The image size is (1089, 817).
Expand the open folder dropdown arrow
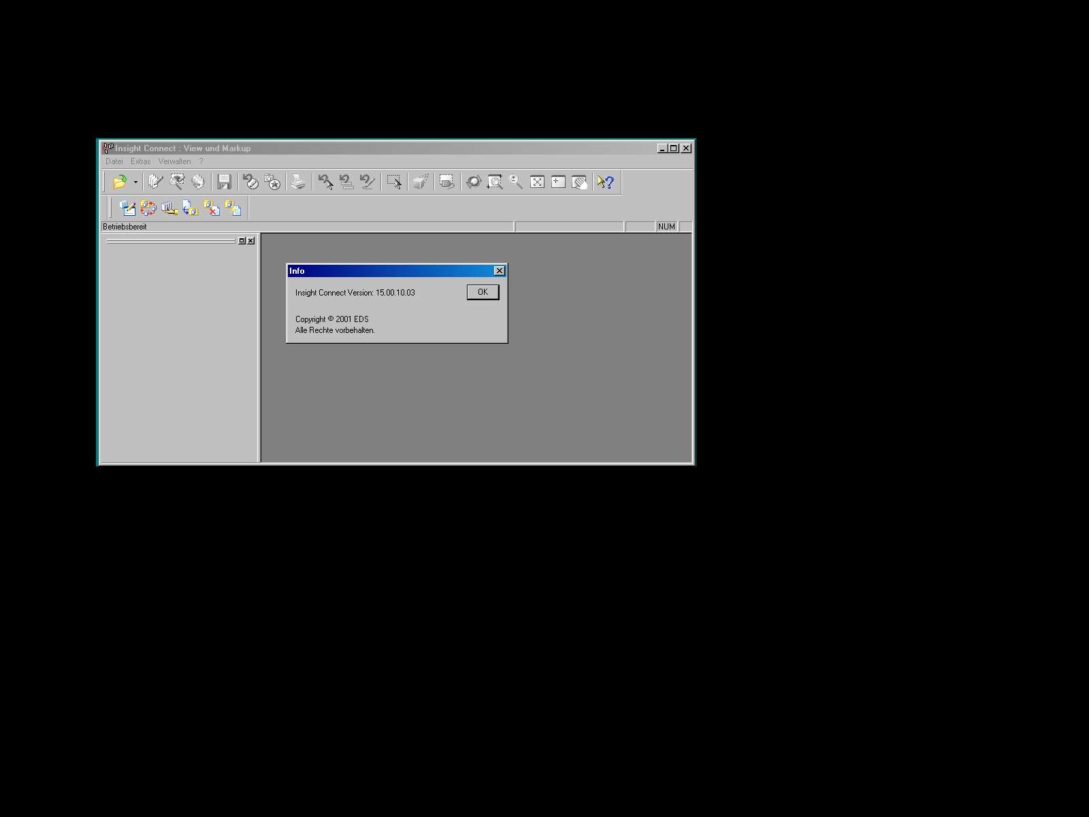click(135, 182)
